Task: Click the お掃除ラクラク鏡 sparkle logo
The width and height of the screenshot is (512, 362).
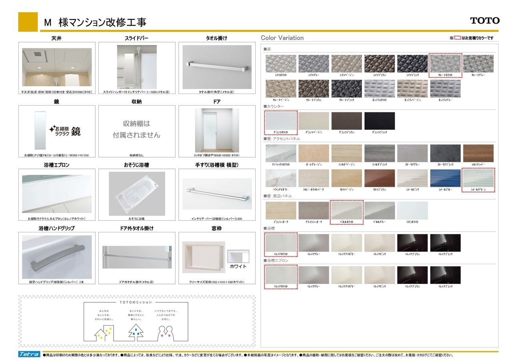Action: 64,130
